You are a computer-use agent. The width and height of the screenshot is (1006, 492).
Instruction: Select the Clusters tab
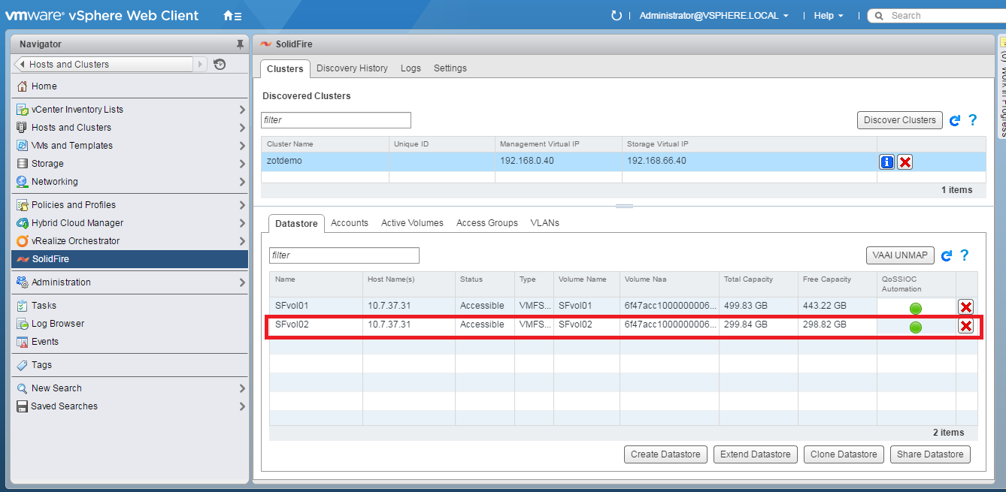point(285,68)
